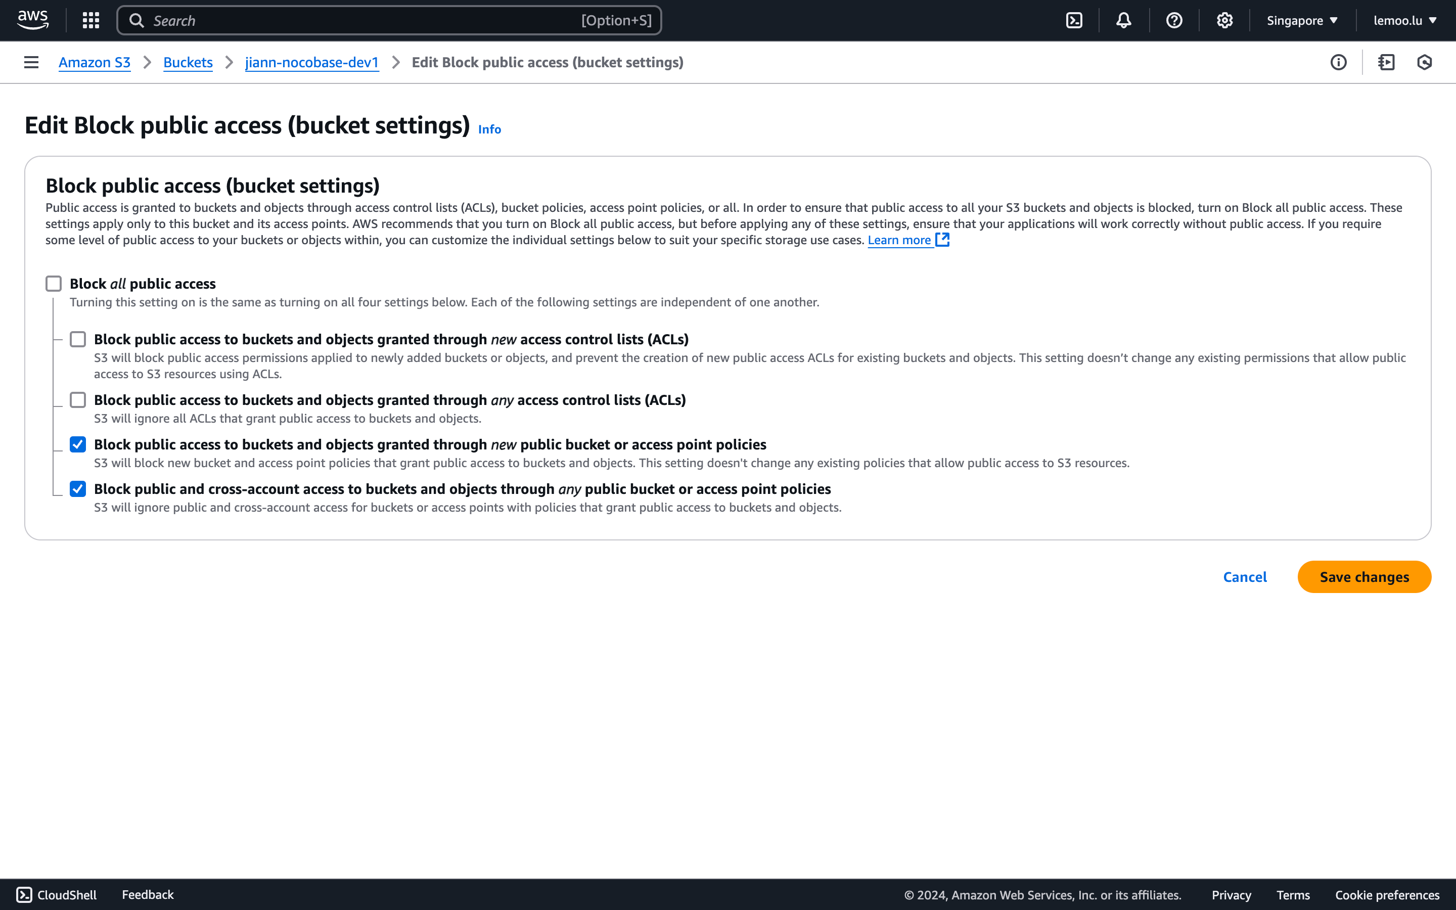Check Block access through new ACLs

(x=78, y=339)
